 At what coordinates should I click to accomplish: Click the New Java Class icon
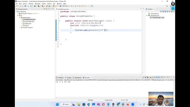click(x=49, y=6)
